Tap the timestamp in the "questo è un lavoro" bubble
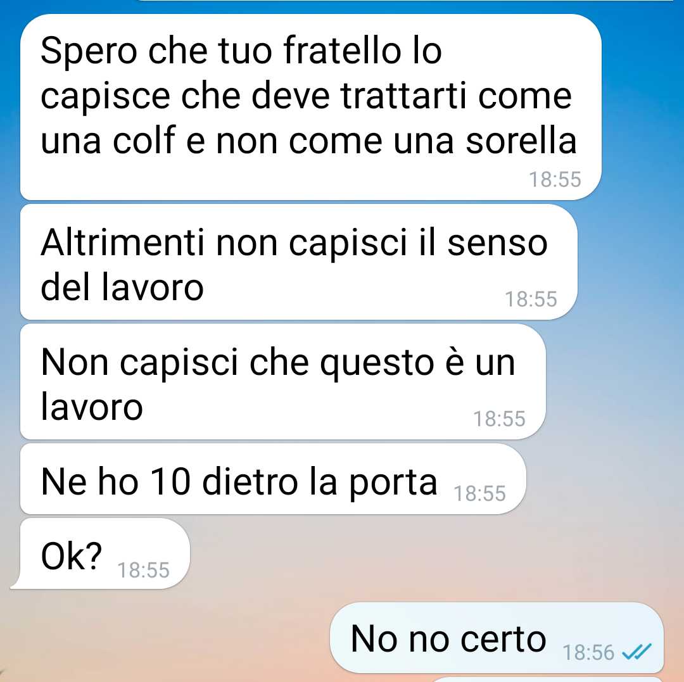The image size is (684, 682). [x=500, y=419]
